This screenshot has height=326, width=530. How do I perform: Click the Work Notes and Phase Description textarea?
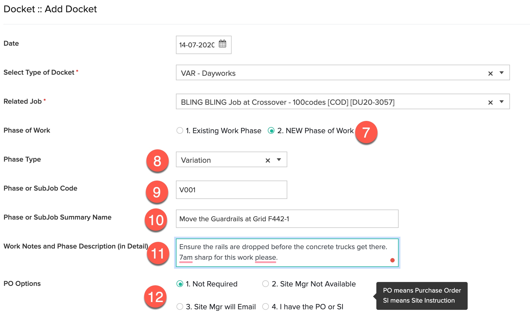(287, 253)
